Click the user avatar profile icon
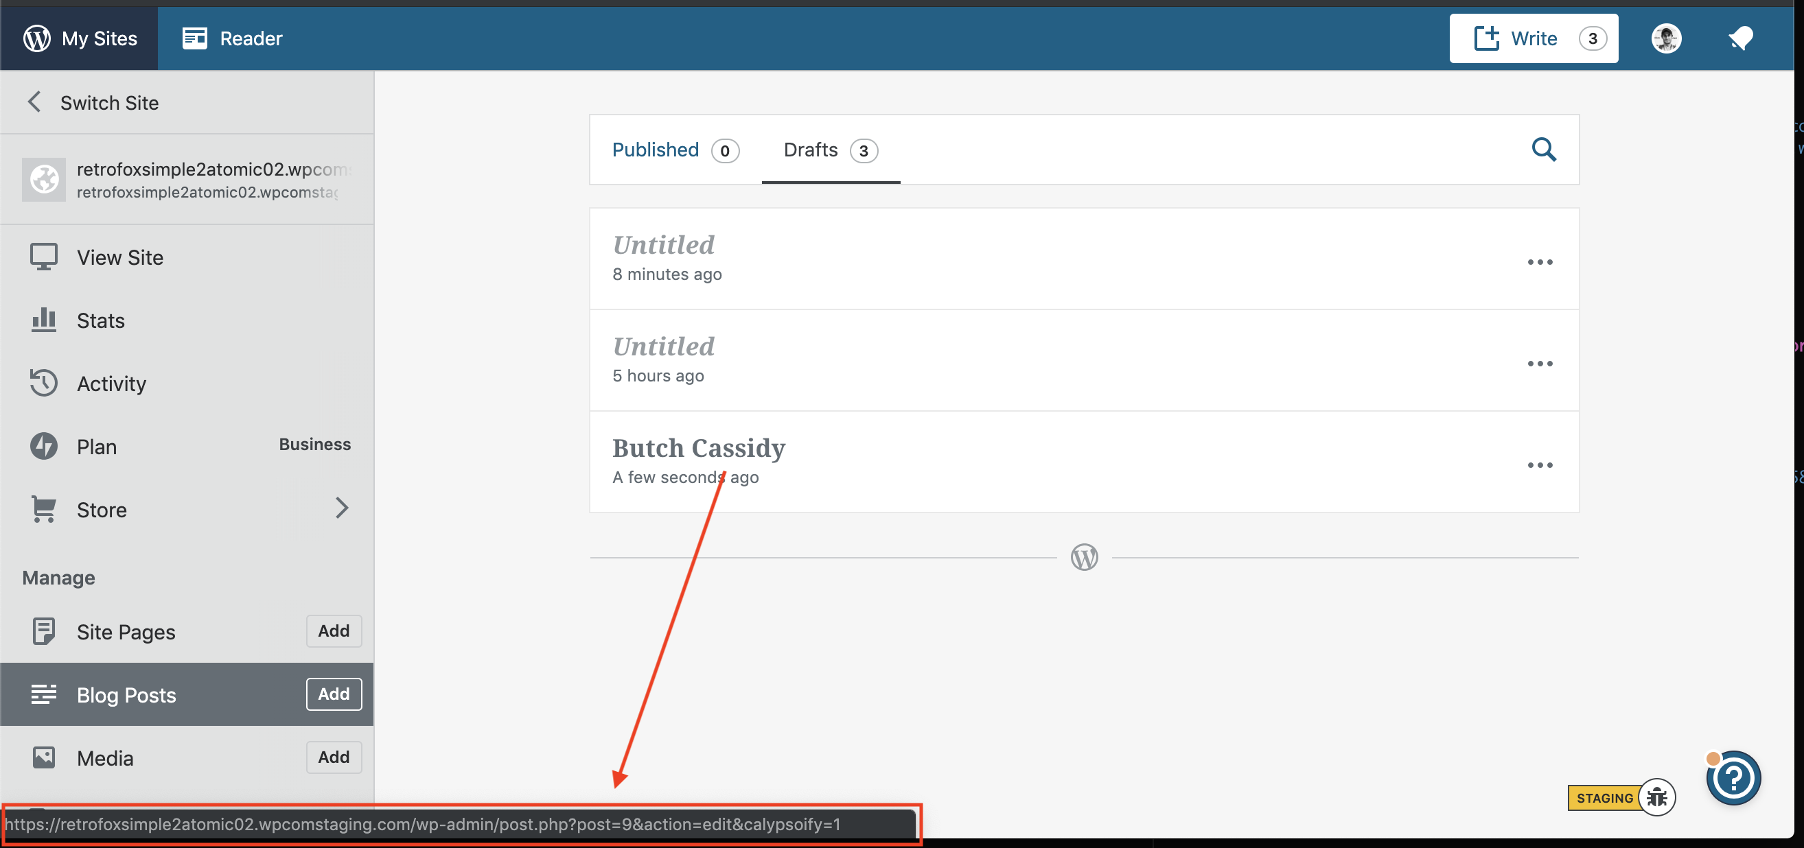This screenshot has width=1804, height=848. (1666, 38)
